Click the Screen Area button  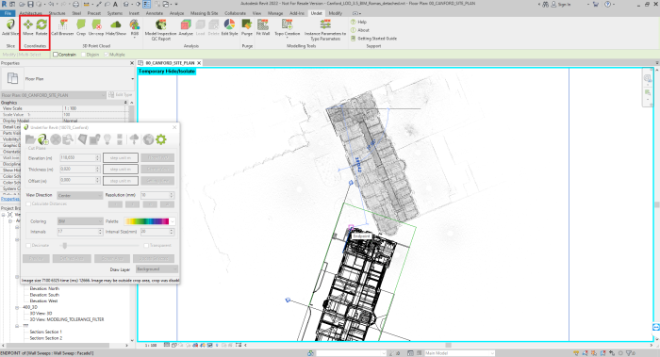tap(112, 258)
